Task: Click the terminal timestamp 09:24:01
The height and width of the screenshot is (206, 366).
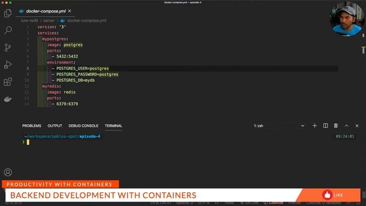Action: (345, 136)
